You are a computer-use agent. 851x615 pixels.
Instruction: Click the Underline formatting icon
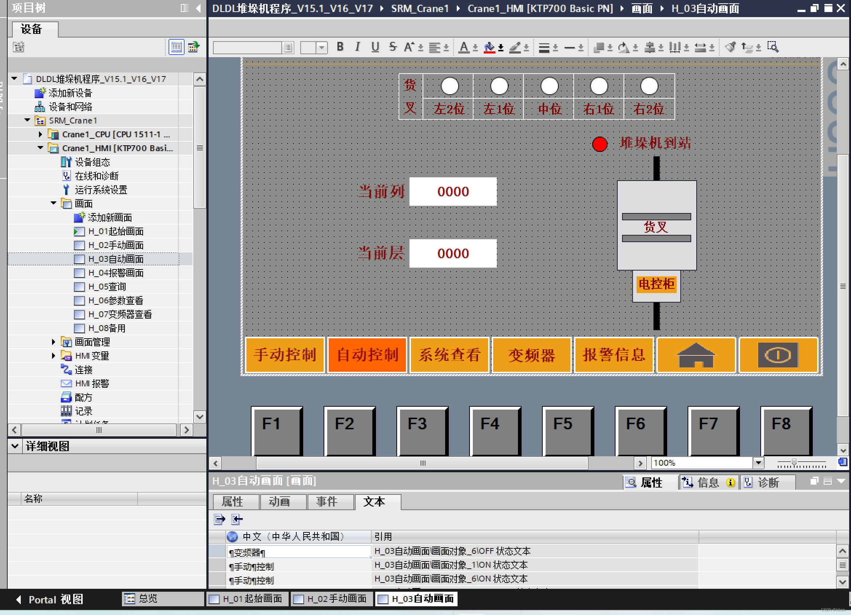(375, 47)
